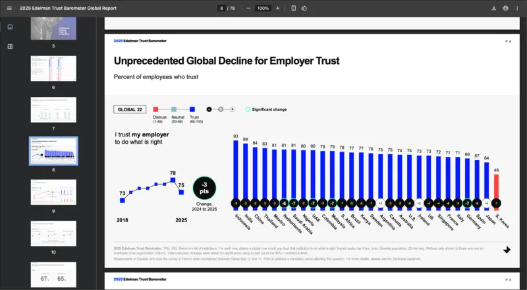The height and width of the screenshot is (290, 527).
Task: Open page 10 thumbnail
Action: click(x=53, y=233)
